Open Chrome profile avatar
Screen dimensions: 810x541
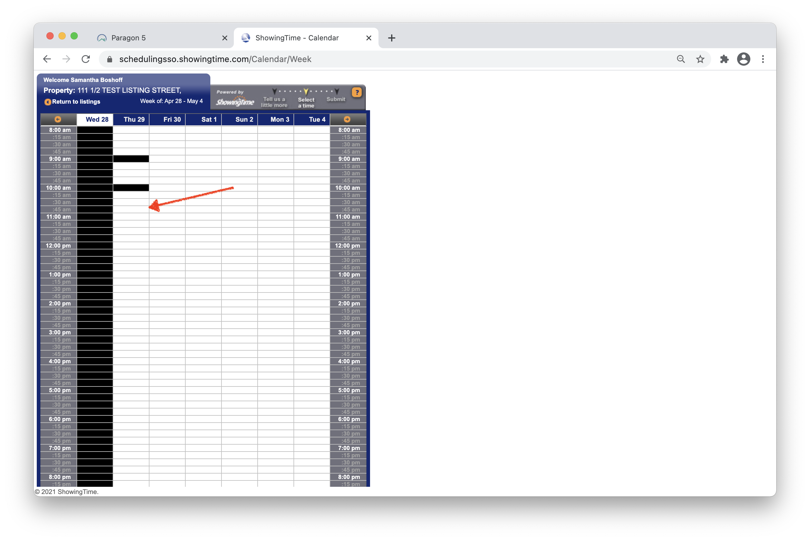click(743, 59)
